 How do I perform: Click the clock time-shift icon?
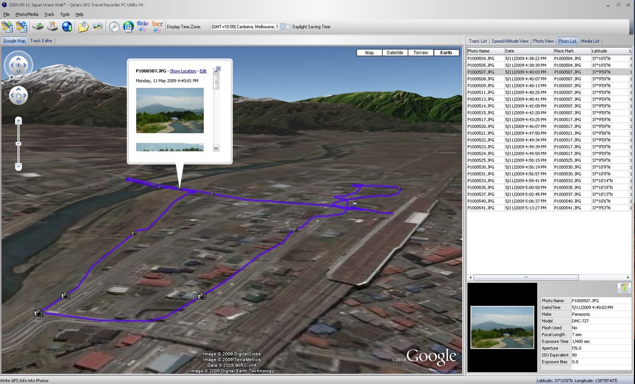pos(114,27)
